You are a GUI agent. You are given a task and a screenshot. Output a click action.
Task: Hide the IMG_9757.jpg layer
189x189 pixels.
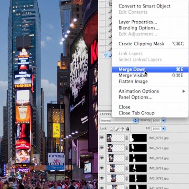tap(102, 148)
